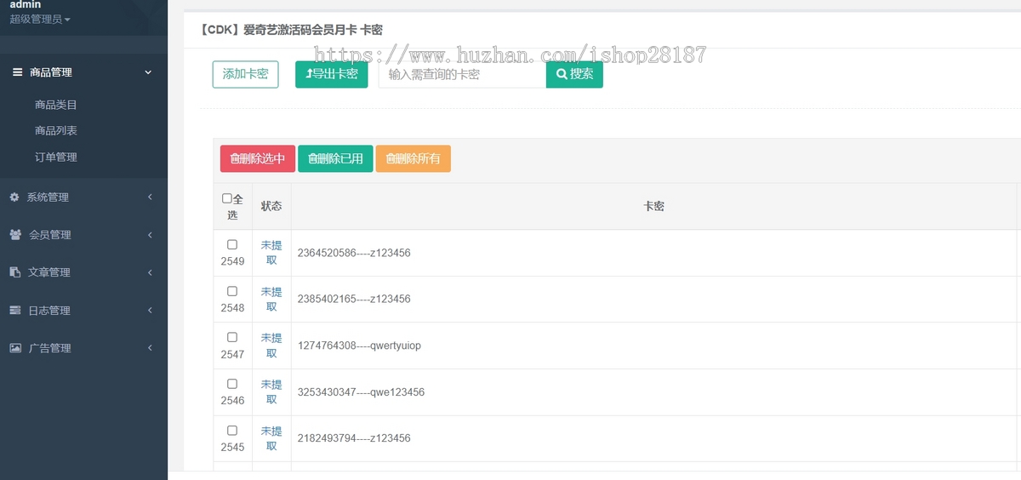
Task: Click the 未提取 status in row 2546
Action: (271, 392)
